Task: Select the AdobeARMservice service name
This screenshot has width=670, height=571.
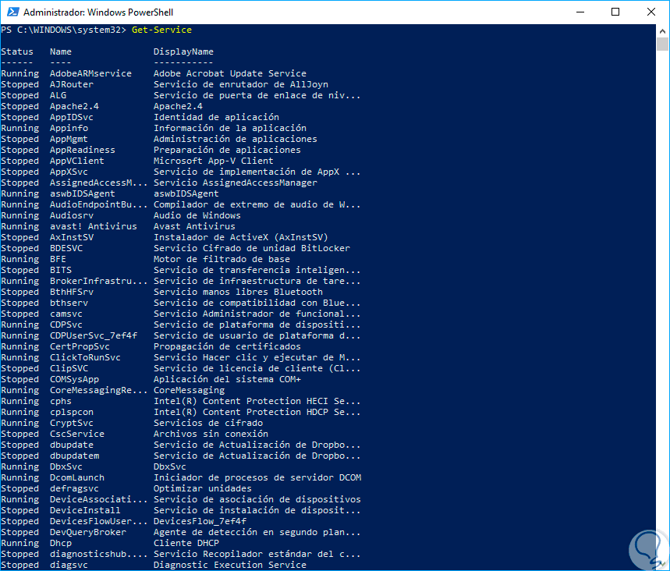Action: coord(90,73)
